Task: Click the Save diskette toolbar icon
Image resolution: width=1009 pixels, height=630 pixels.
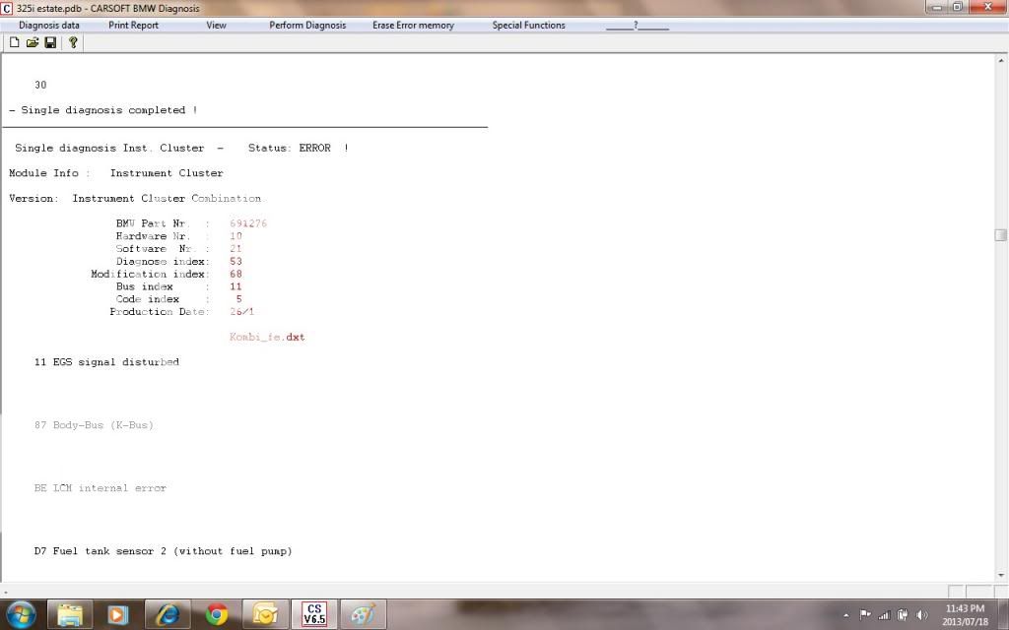Action: click(x=50, y=42)
